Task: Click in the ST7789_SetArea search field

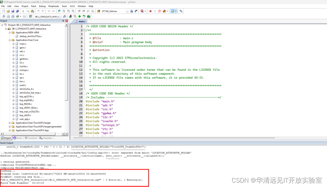Action: point(113,11)
